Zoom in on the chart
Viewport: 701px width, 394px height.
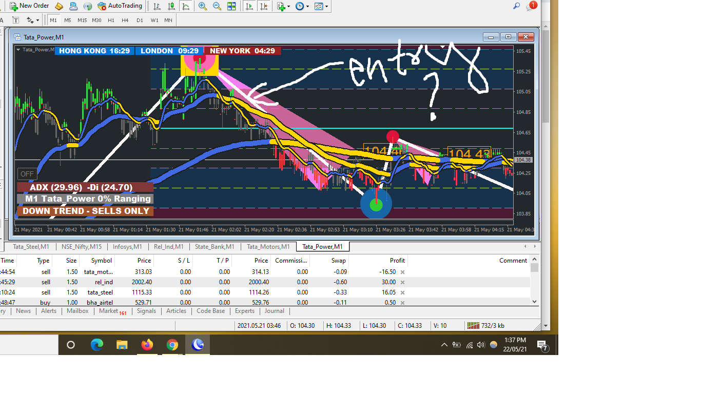(203, 6)
